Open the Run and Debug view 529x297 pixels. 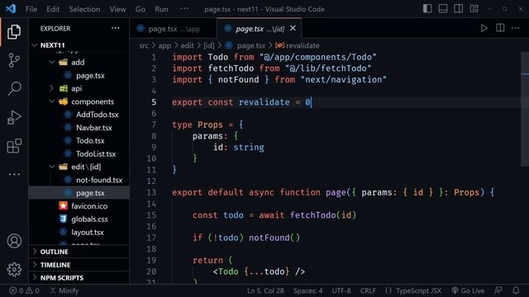14,117
